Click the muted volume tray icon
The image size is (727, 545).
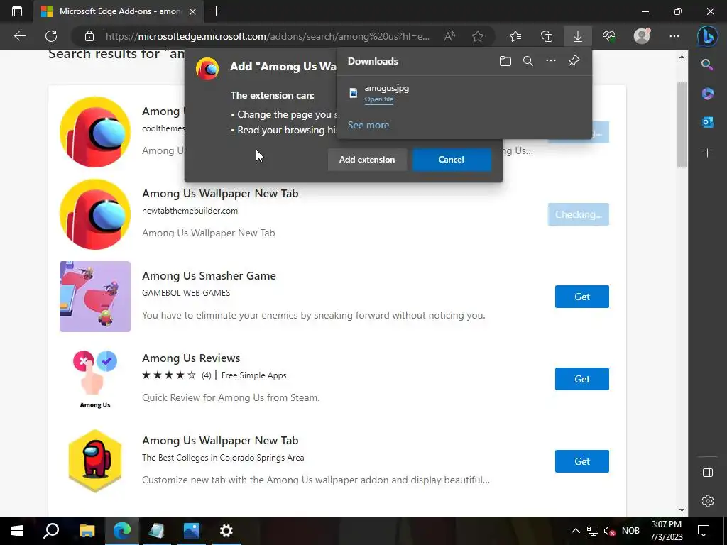click(x=609, y=531)
